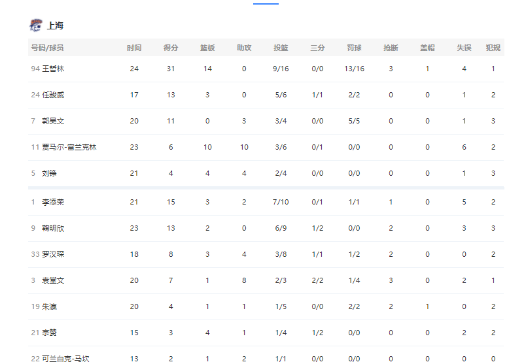Open player 罗汉琛 name link
Viewport: 526px width, 362px height.
[x=53, y=254]
